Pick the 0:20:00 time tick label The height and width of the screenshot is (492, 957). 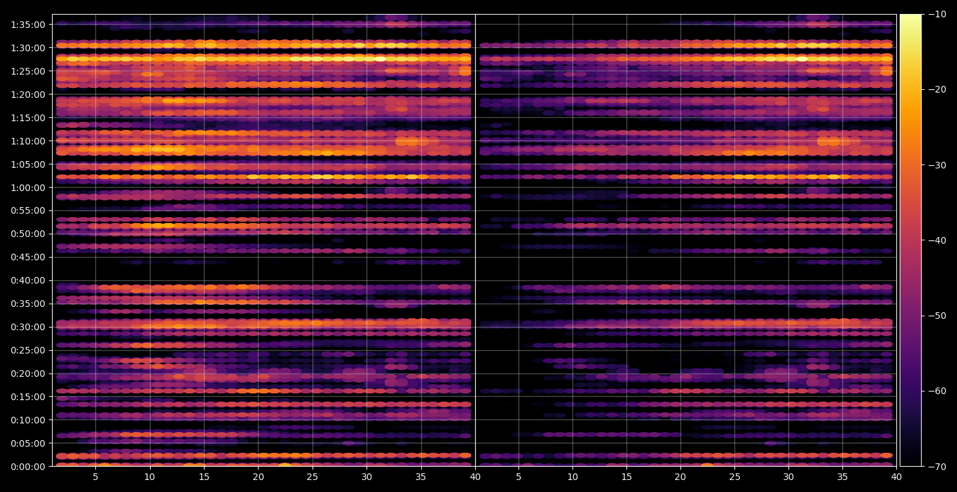[x=28, y=373]
